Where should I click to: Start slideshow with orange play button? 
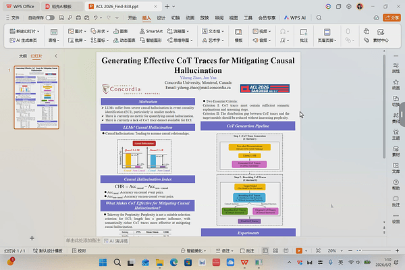point(299,251)
